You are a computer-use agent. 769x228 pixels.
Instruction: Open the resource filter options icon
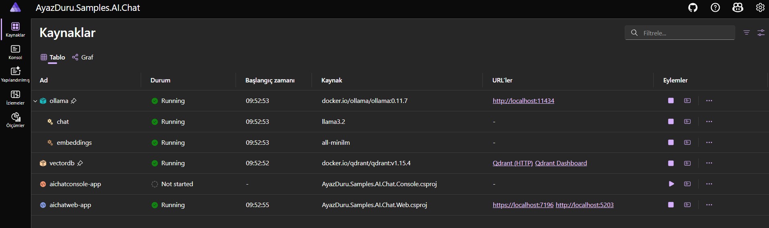[746, 33]
